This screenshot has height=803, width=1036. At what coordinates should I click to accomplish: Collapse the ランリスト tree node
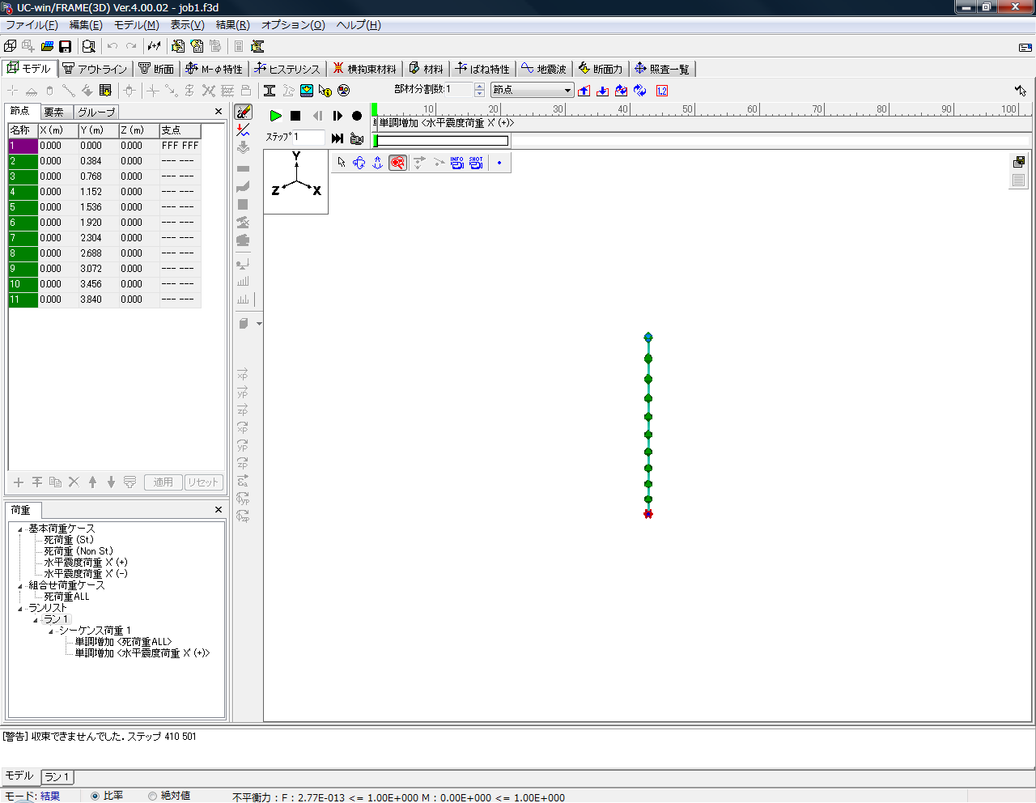coord(20,608)
